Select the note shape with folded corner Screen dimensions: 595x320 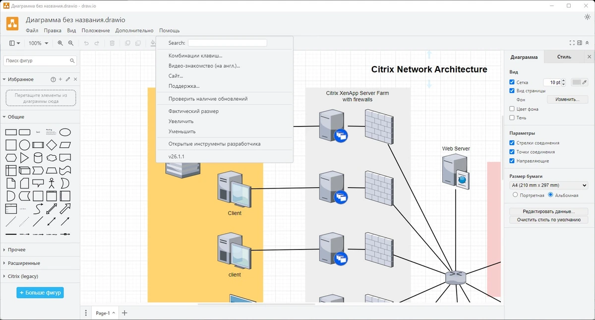[11, 184]
